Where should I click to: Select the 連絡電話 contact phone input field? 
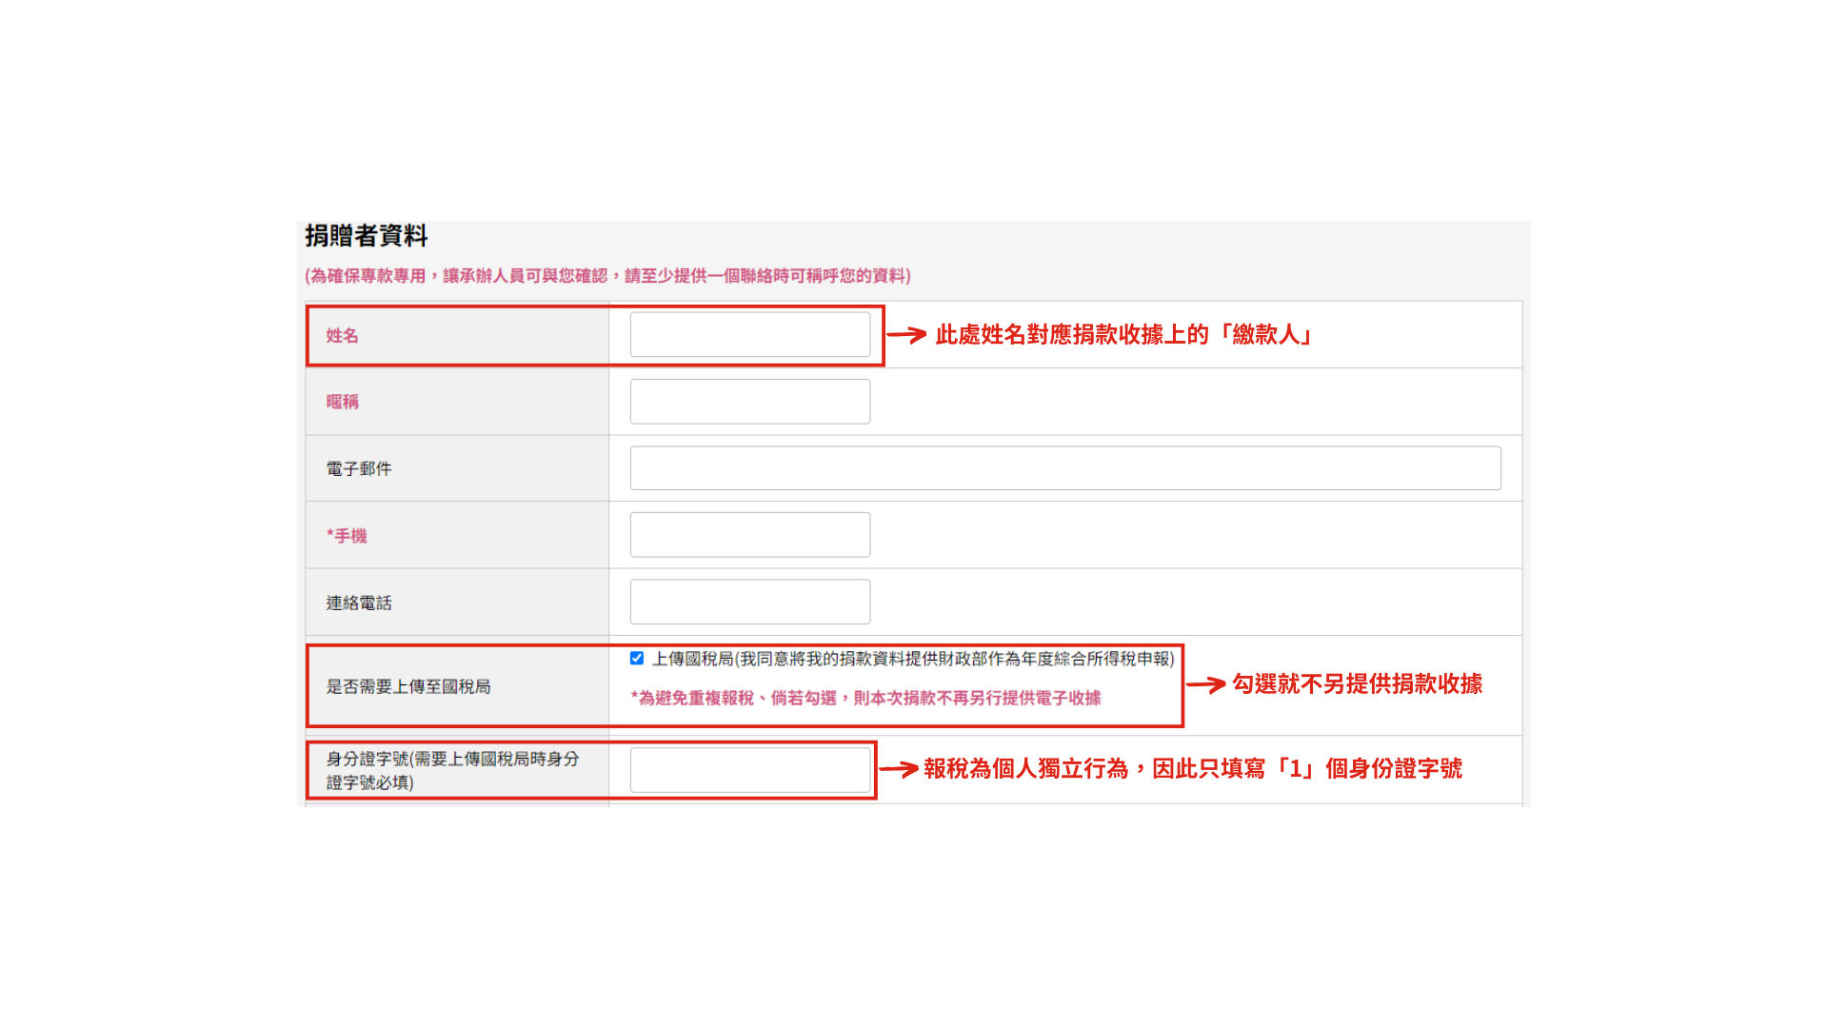tap(750, 602)
